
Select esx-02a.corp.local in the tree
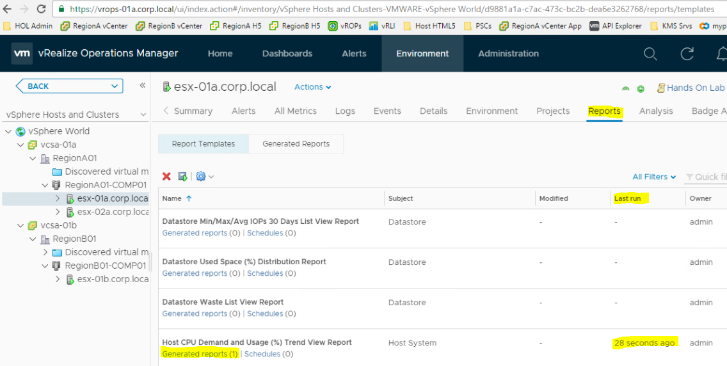tap(108, 212)
